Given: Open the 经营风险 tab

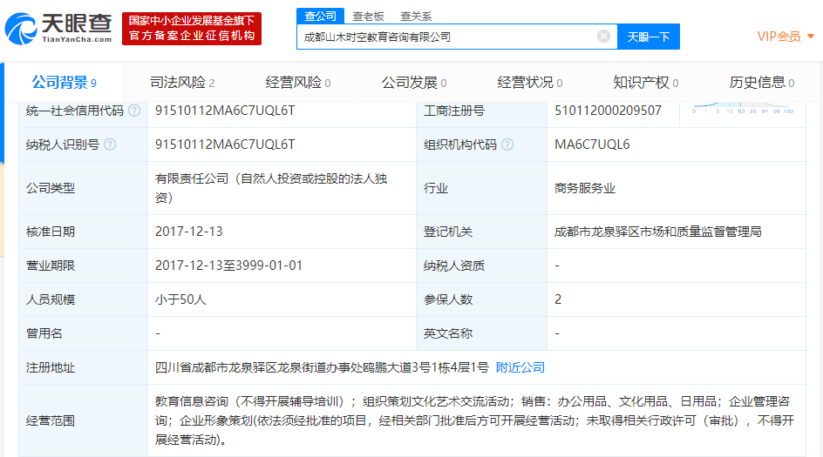Looking at the screenshot, I should [x=297, y=83].
